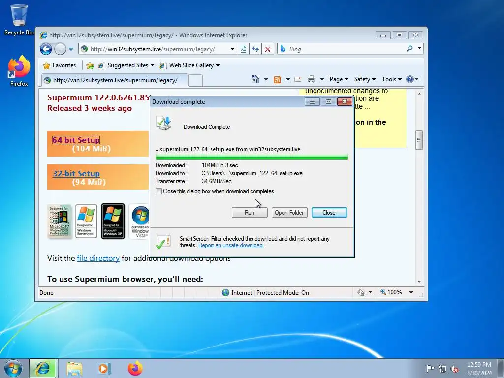Open the Safety menu

click(x=365, y=79)
